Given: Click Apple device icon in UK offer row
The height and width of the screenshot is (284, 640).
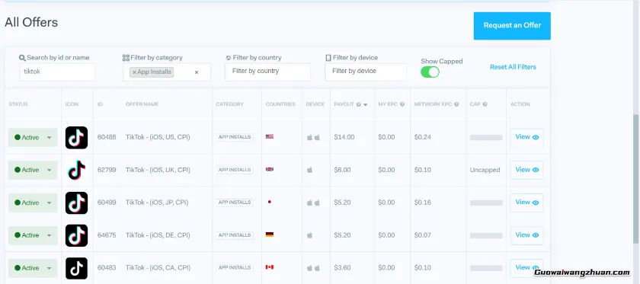Looking at the screenshot, I should (x=310, y=170).
